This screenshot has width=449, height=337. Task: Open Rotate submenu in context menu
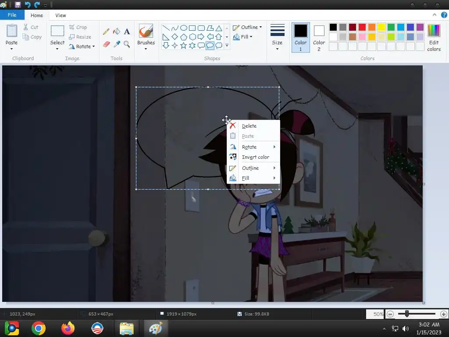[253, 147]
